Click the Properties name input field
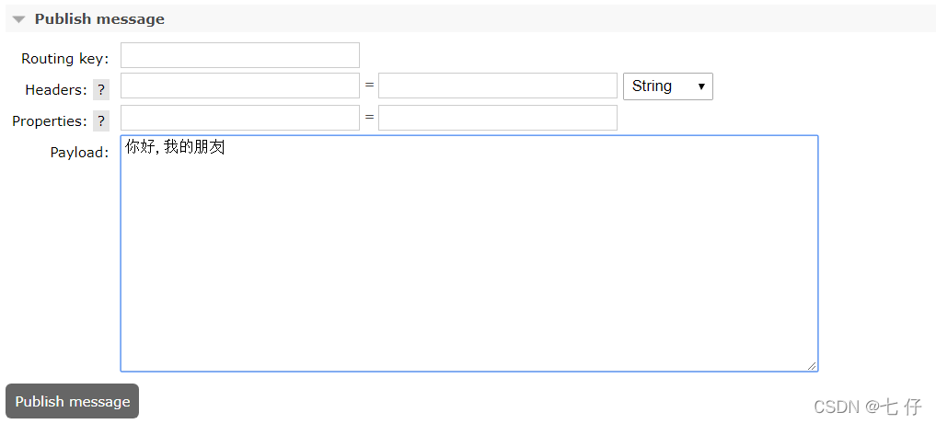 (x=239, y=118)
